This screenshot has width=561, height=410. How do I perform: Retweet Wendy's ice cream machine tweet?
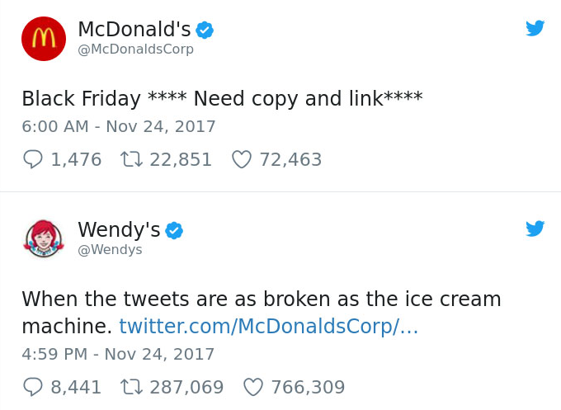[130, 387]
